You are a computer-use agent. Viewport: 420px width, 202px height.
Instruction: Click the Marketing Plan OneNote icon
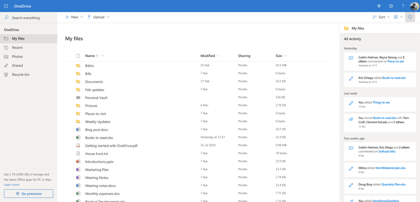(x=78, y=169)
